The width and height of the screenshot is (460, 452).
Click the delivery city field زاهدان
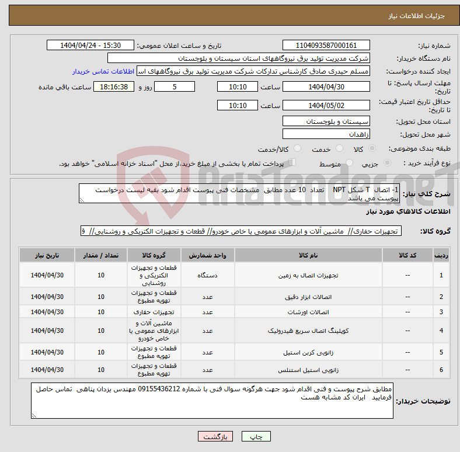(326, 134)
